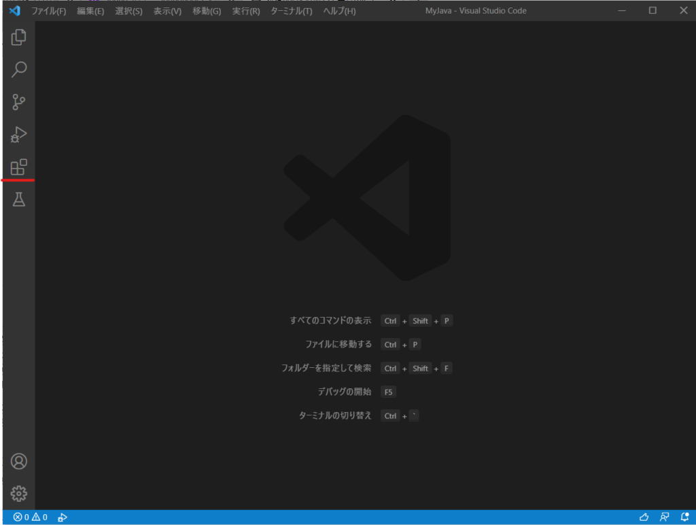Screen dimensions: 696x525
Task: Open the 選択(S) menu
Action: 128,11
